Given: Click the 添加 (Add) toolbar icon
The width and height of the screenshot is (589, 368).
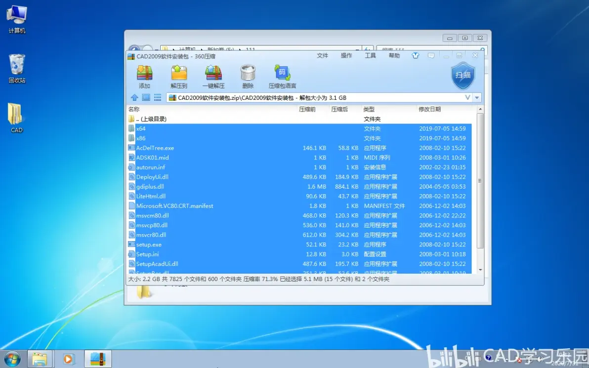Looking at the screenshot, I should tap(145, 77).
